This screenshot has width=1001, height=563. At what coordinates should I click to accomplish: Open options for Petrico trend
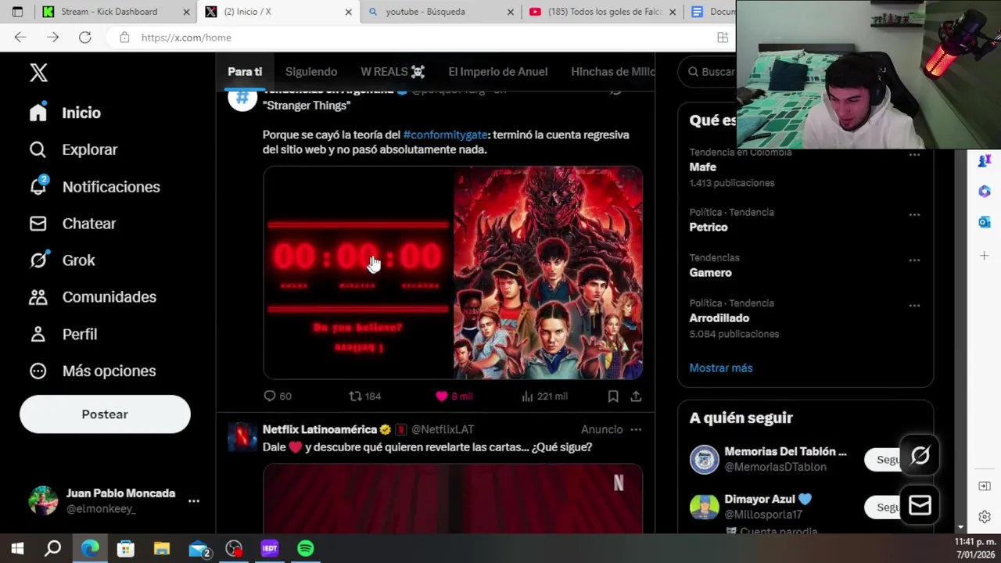click(x=914, y=215)
